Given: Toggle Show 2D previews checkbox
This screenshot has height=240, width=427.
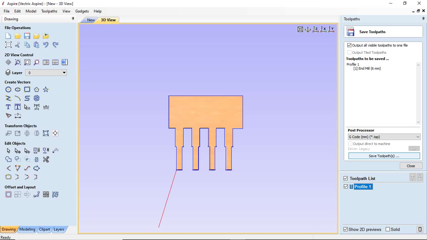Looking at the screenshot, I should coord(345,229).
